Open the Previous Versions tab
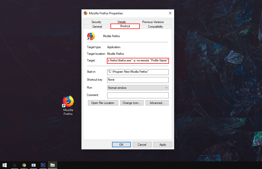 point(153,22)
